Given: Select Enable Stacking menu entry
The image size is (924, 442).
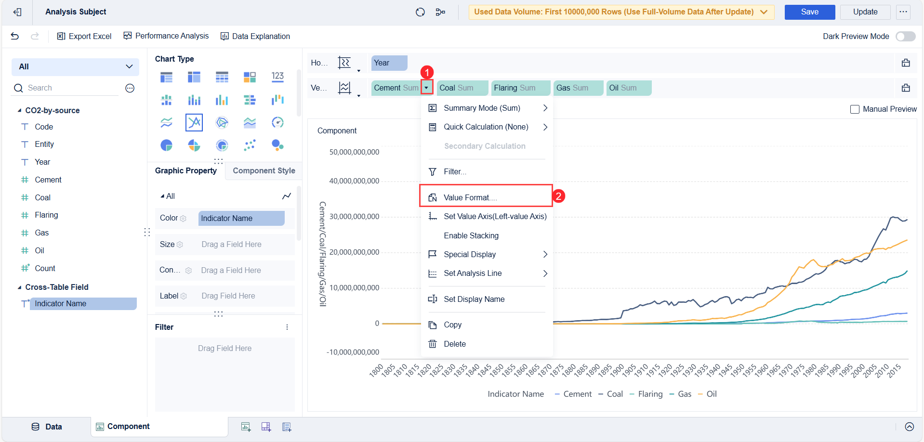Looking at the screenshot, I should point(471,235).
